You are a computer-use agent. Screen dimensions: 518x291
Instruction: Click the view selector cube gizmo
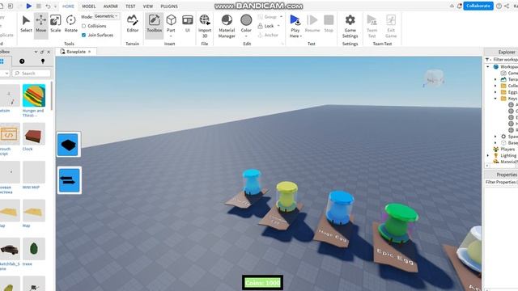pyautogui.click(x=434, y=78)
